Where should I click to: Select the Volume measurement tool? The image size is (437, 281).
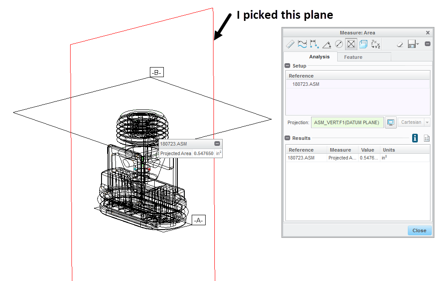coord(363,44)
